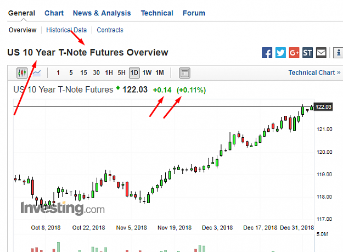Viewport: 343px width, 252px height.
Task: Switch to the line chart icon
Action: (37, 73)
